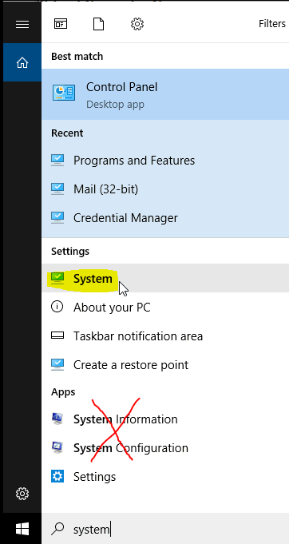Open Control Panel best match
This screenshot has height=544, width=289.
[165, 94]
